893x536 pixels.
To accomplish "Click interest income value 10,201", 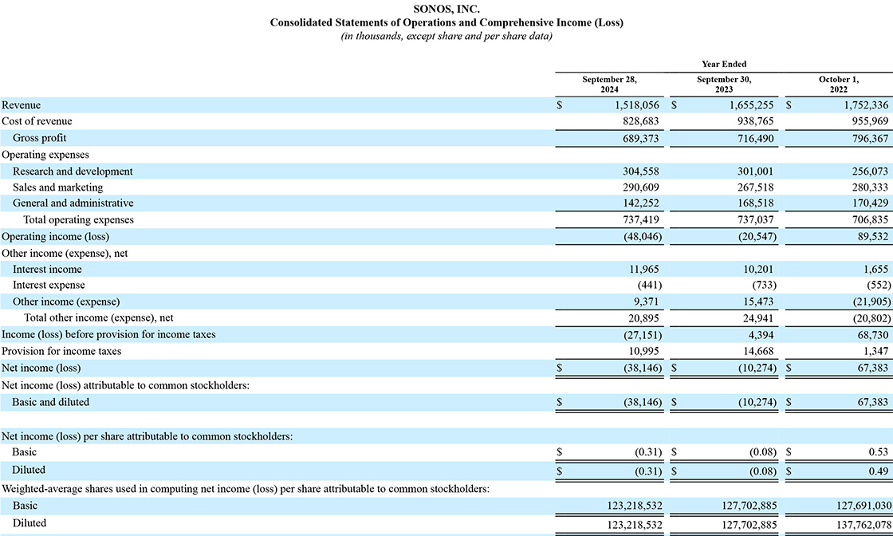I will 758,270.
